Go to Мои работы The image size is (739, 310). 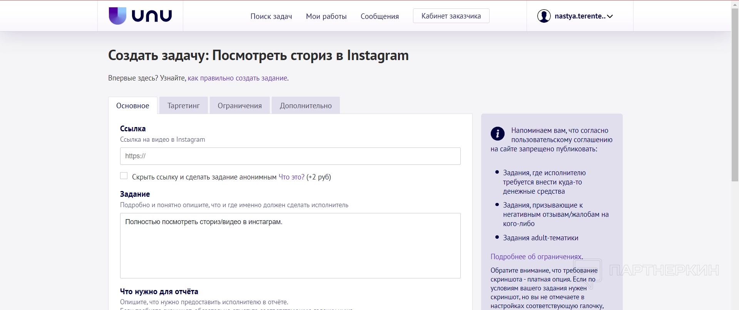click(x=326, y=16)
